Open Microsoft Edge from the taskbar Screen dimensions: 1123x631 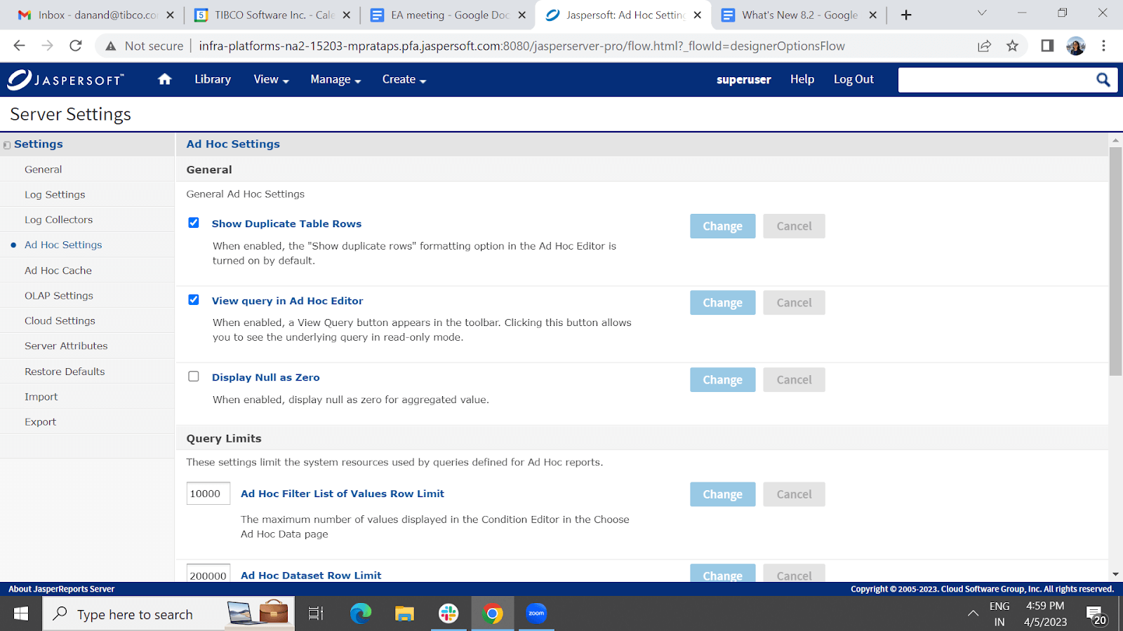tap(361, 613)
